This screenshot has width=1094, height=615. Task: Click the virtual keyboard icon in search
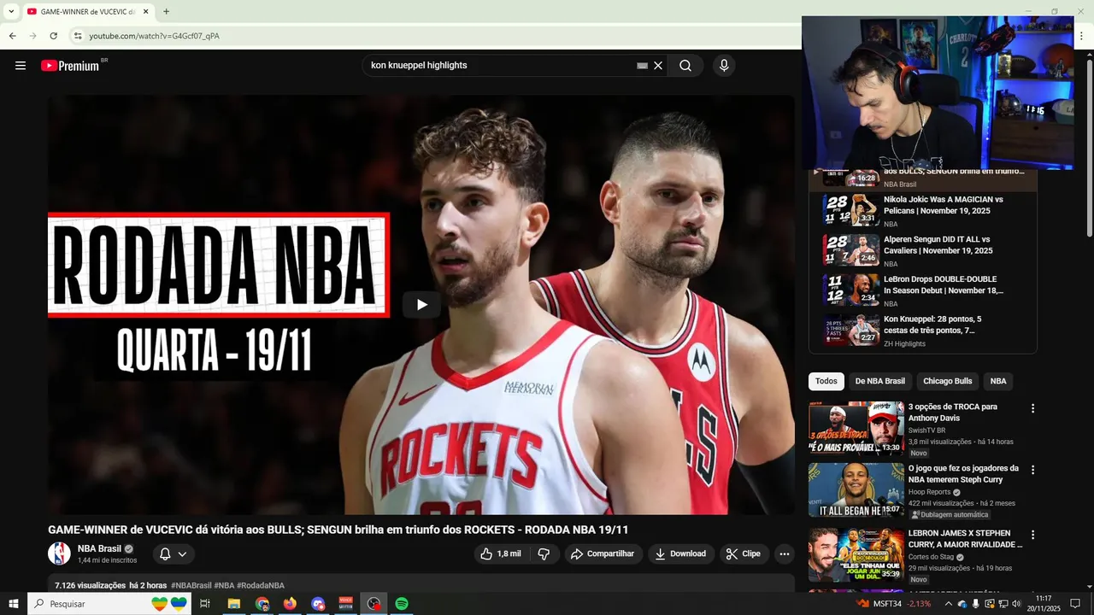[x=642, y=66]
